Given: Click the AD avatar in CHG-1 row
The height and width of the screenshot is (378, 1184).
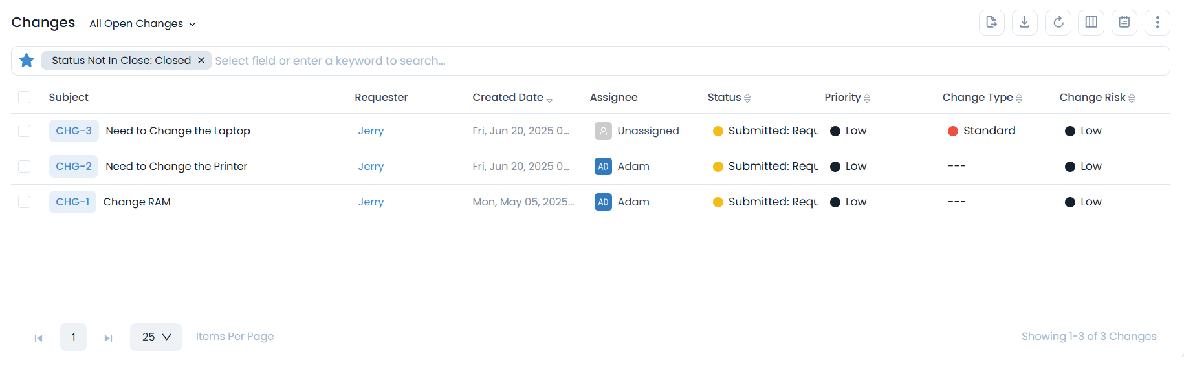Looking at the screenshot, I should 603,202.
